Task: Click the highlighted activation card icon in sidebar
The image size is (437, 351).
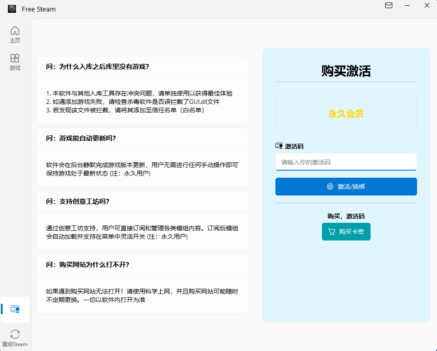Action: click(15, 309)
